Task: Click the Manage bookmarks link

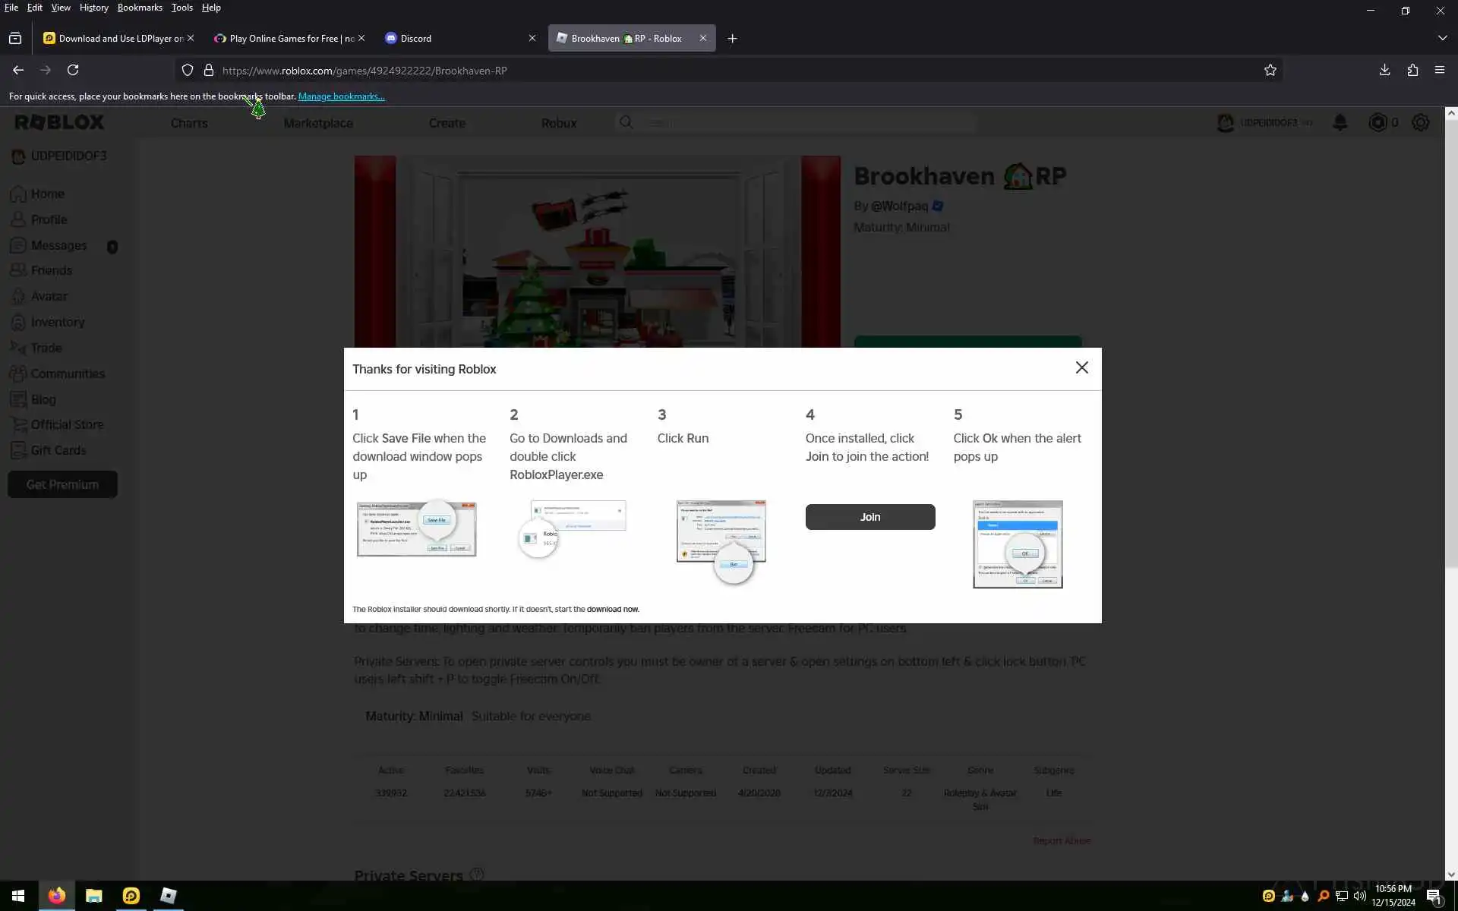Action: 341,96
